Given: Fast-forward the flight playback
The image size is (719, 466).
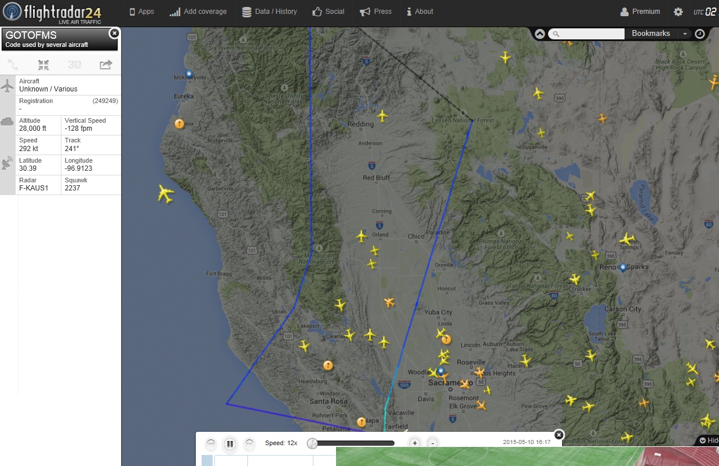Looking at the screenshot, I should (x=249, y=444).
